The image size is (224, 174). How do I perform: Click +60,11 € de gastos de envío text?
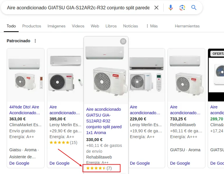coord(104,148)
